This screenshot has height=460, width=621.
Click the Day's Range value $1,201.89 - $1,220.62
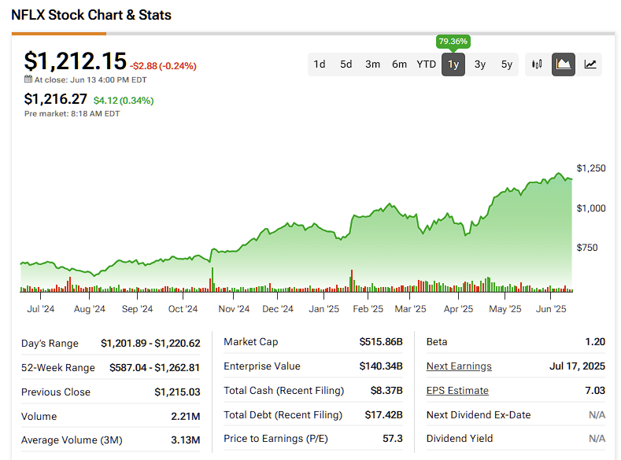[150, 344]
